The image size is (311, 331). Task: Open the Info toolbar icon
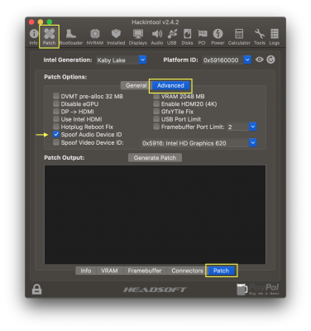[34, 36]
